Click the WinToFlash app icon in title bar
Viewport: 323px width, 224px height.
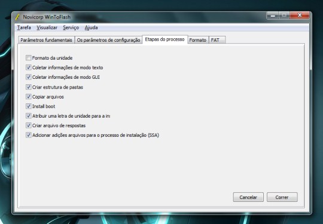18,17
